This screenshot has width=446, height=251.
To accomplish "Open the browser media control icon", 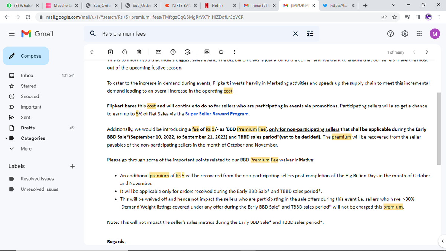I will [x=408, y=17].
